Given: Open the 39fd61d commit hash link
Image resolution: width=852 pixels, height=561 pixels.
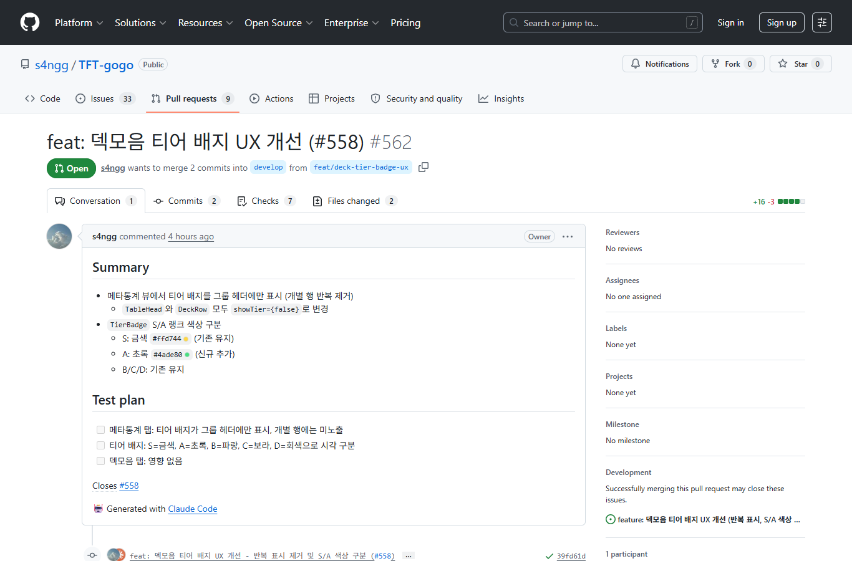Looking at the screenshot, I should point(571,556).
